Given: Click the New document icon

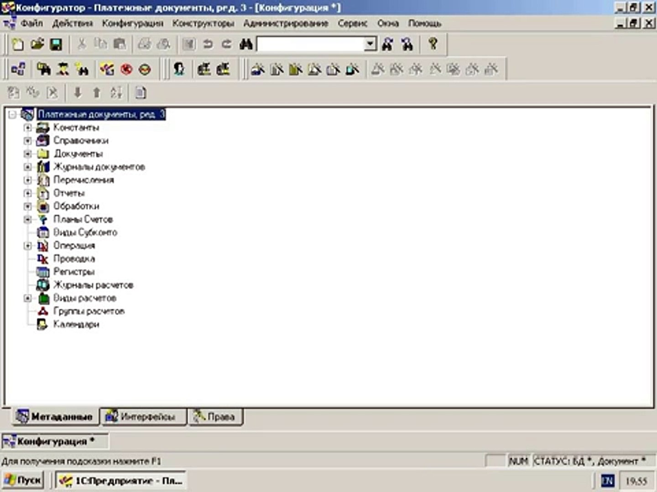Looking at the screenshot, I should (x=18, y=44).
